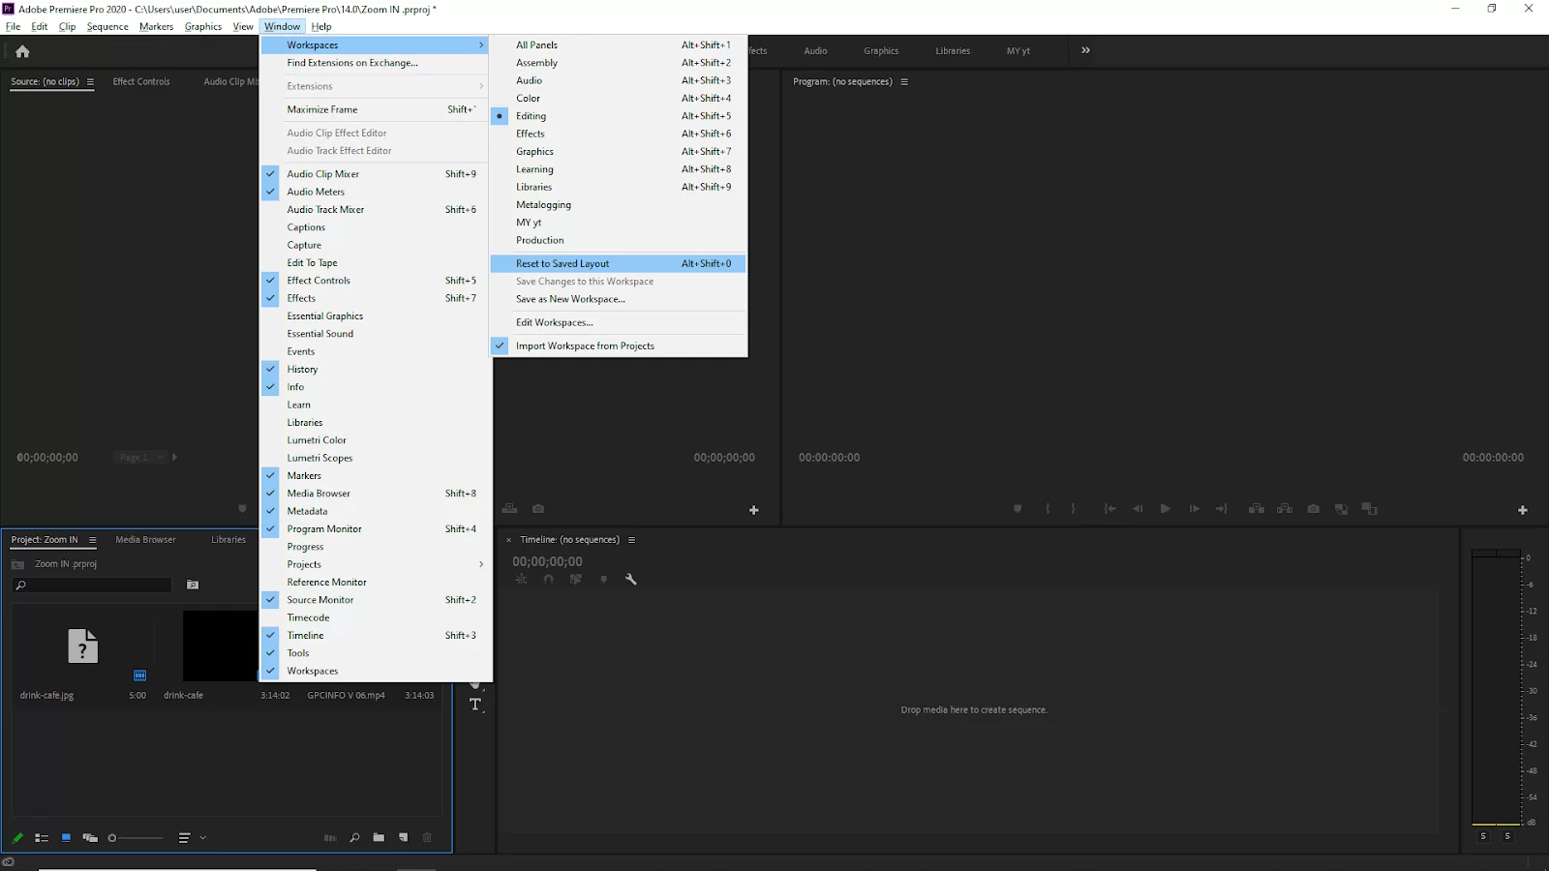
Task: Click the Program Monitor Play button
Action: click(x=1166, y=509)
